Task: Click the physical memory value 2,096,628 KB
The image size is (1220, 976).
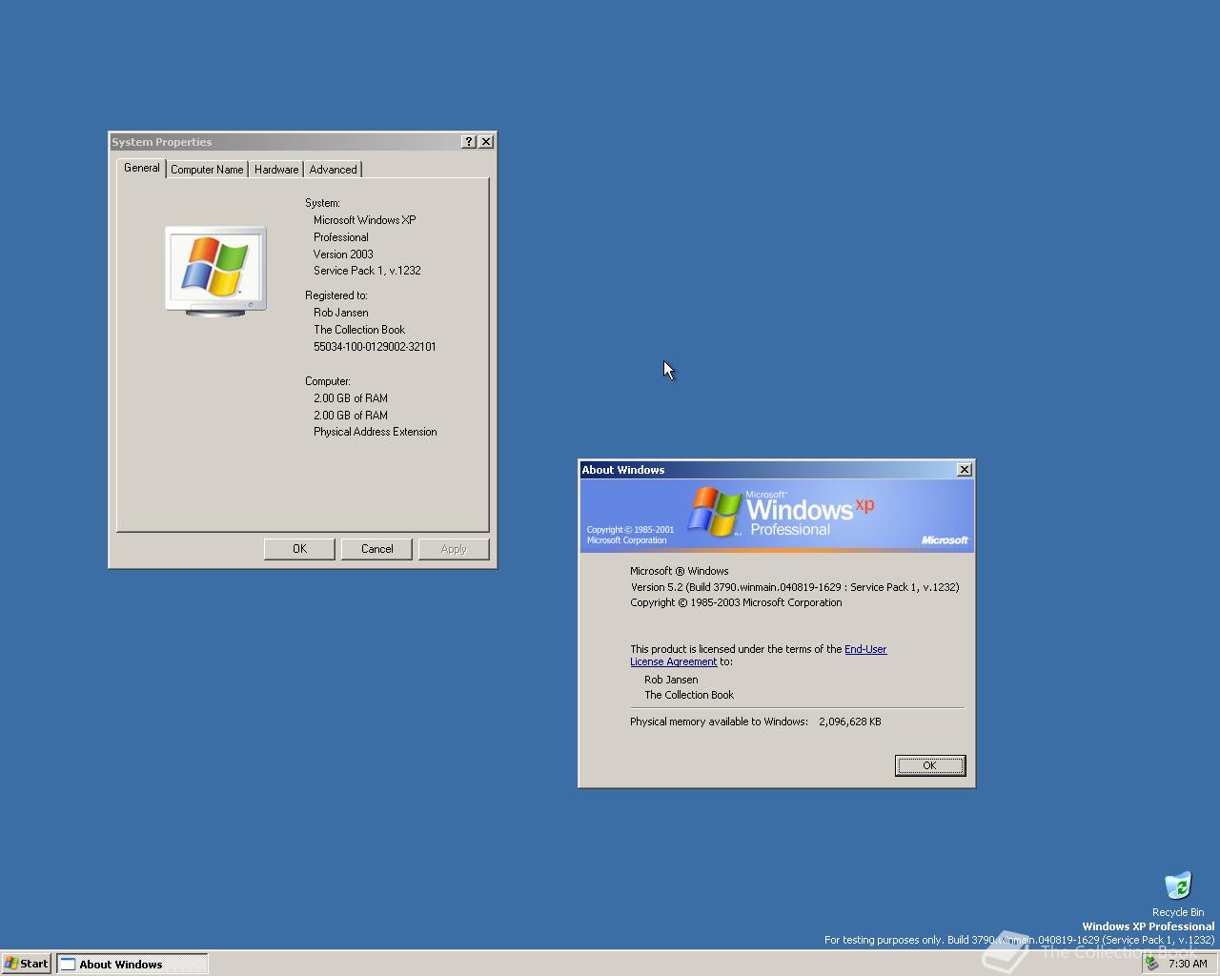Action: [x=850, y=722]
